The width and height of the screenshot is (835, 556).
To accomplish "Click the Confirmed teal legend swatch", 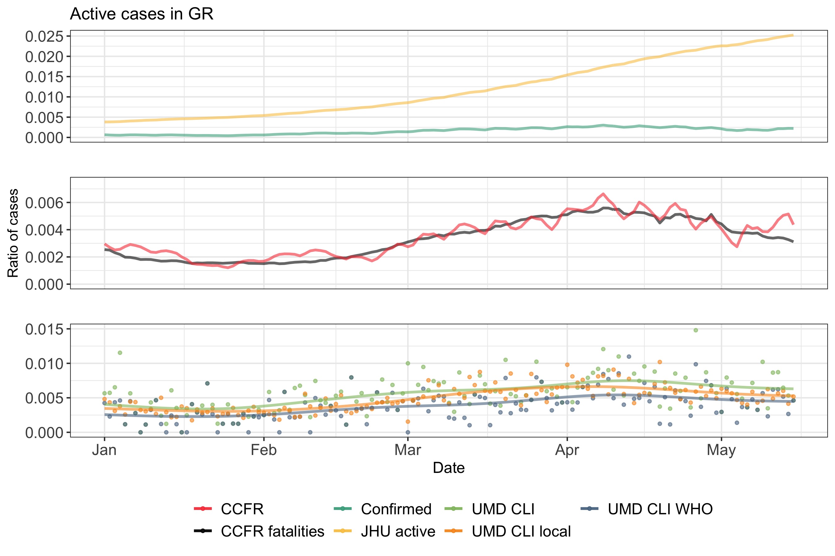I will [x=343, y=509].
